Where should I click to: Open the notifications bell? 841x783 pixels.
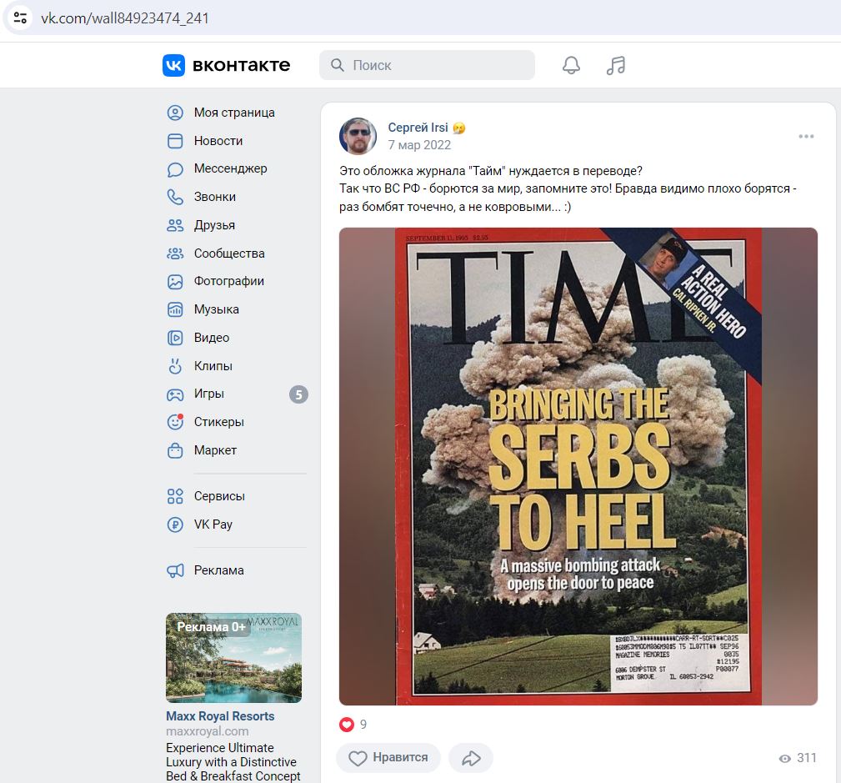point(571,66)
